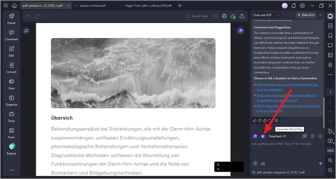The width and height of the screenshot is (336, 179).
Task: Save the document with the disk icon
Action: point(216,16)
